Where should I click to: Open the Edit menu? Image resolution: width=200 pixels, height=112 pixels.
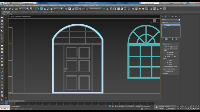pos(7,6)
